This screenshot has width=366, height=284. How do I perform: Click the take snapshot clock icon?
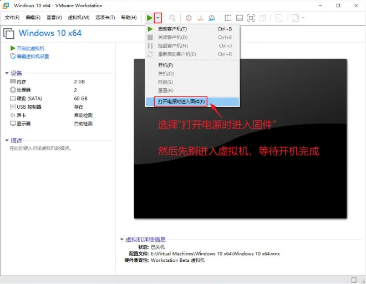189,18
